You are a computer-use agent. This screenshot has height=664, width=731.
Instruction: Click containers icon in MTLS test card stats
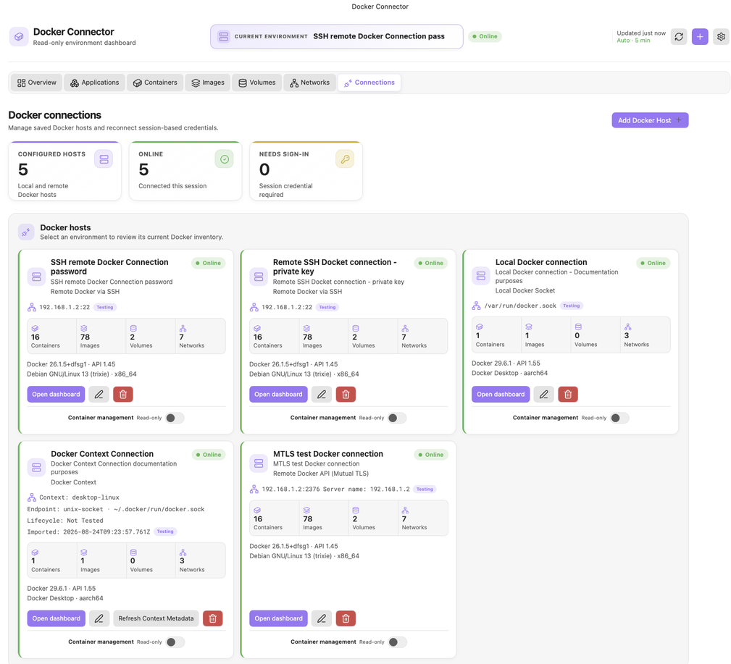click(x=257, y=510)
